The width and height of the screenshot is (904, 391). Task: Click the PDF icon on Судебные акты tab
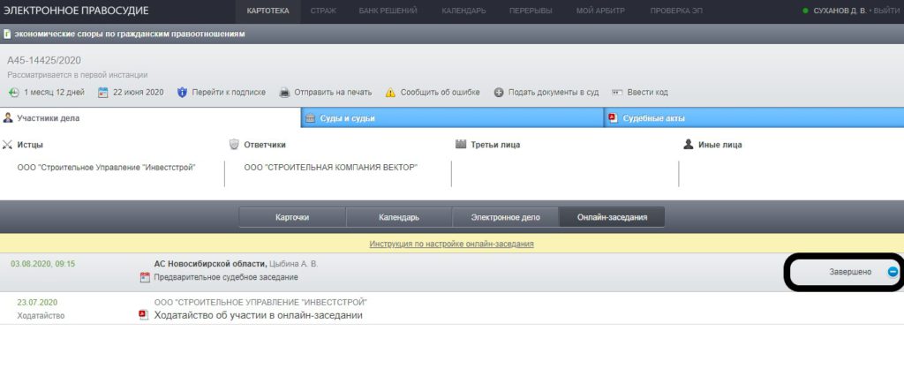(x=613, y=117)
